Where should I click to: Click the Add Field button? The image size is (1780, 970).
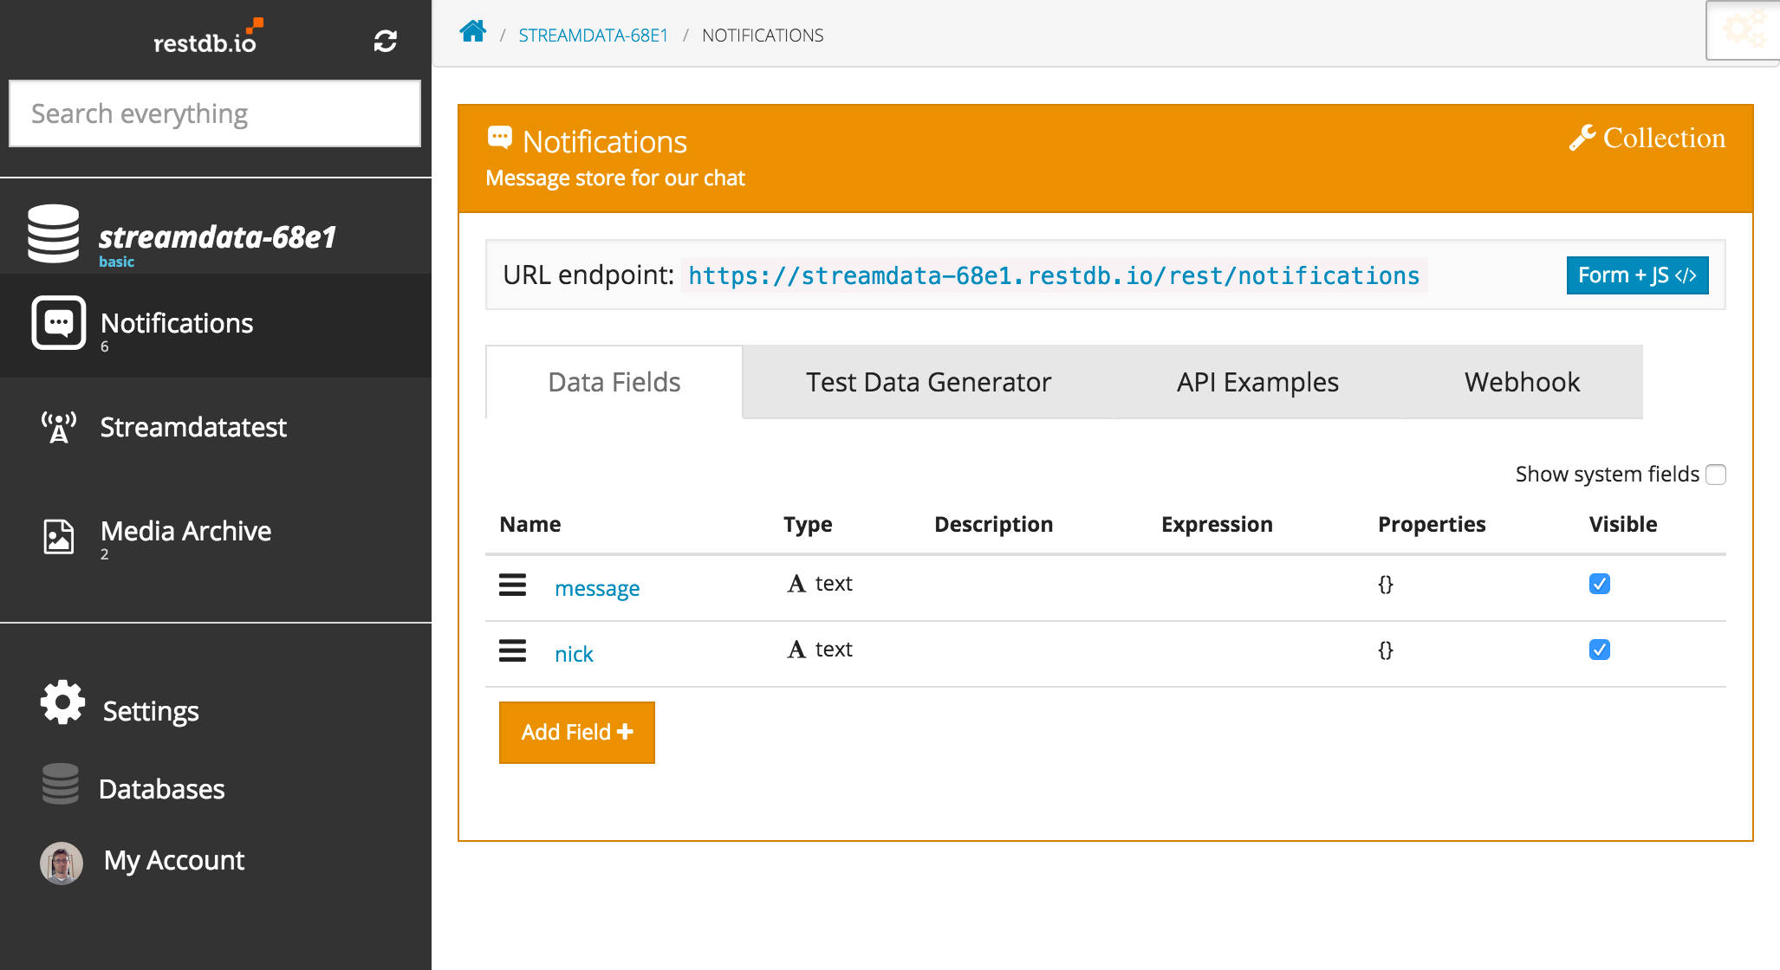576,733
